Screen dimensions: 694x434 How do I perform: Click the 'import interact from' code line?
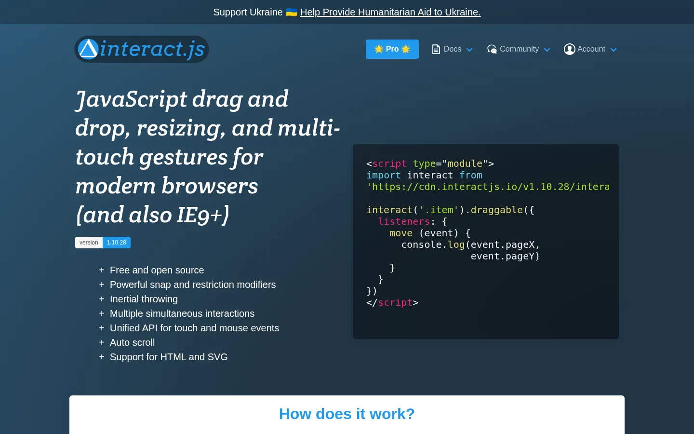[x=424, y=175]
